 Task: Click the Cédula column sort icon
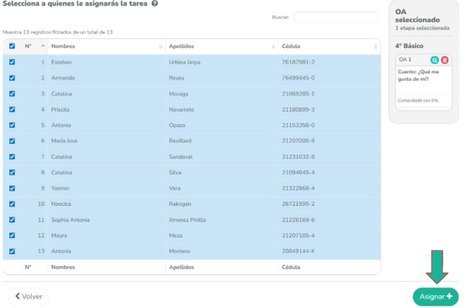(375, 47)
